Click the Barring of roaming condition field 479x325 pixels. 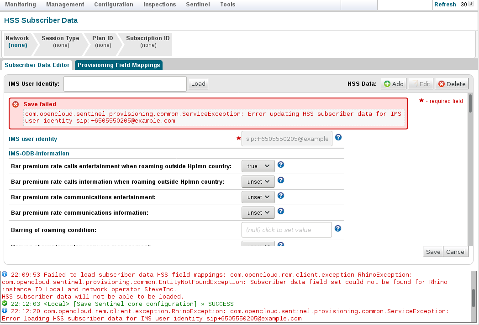pyautogui.click(x=286, y=230)
